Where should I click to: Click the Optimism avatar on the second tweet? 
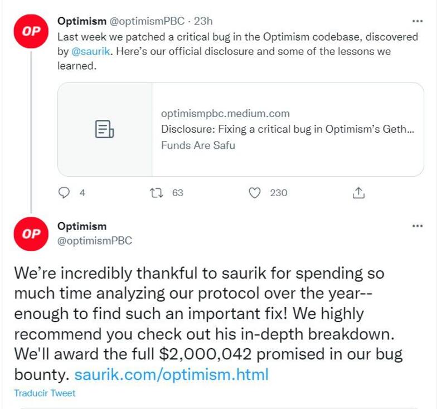(31, 233)
